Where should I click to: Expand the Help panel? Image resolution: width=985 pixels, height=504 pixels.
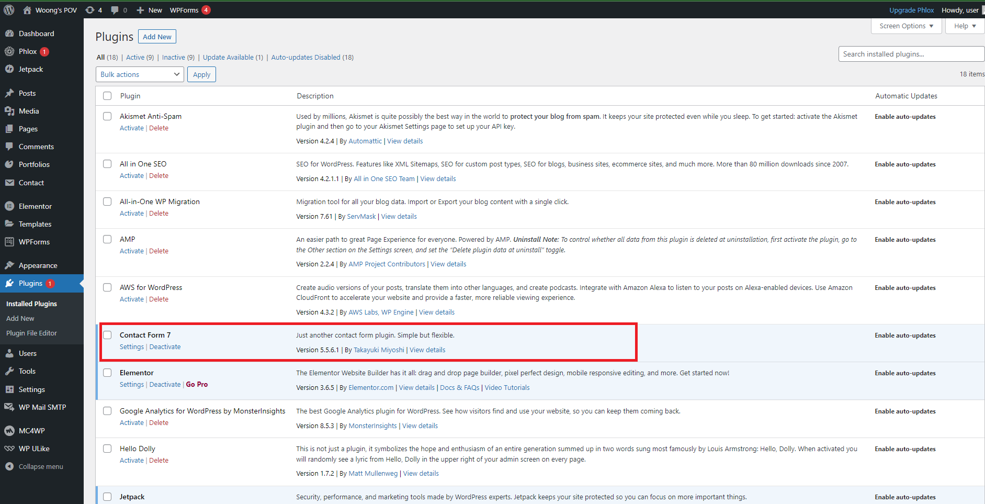965,26
